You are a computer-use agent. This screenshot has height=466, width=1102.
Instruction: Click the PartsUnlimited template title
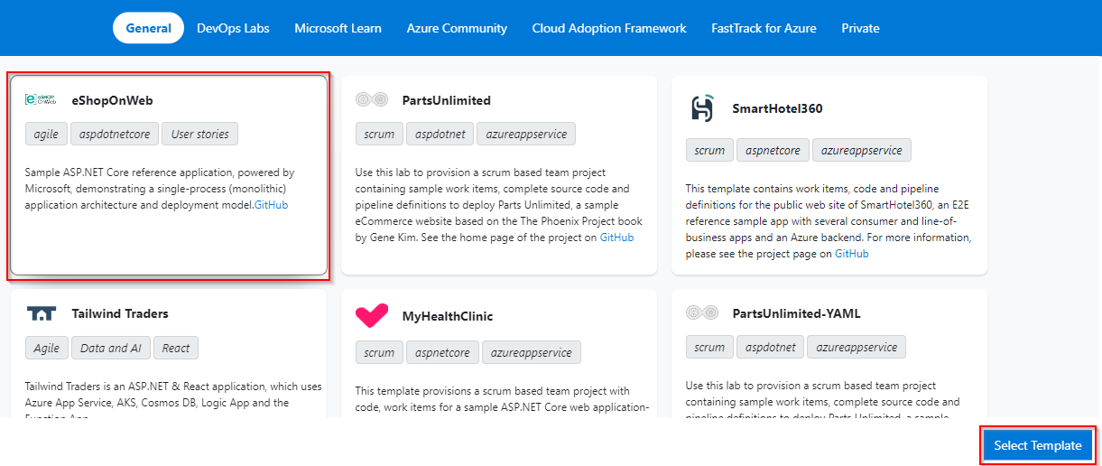(x=447, y=100)
